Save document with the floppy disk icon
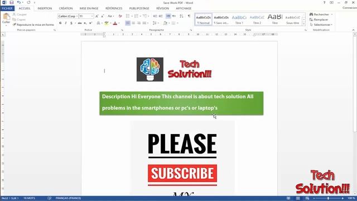Screen dimensions: 357x201 [11, 2]
